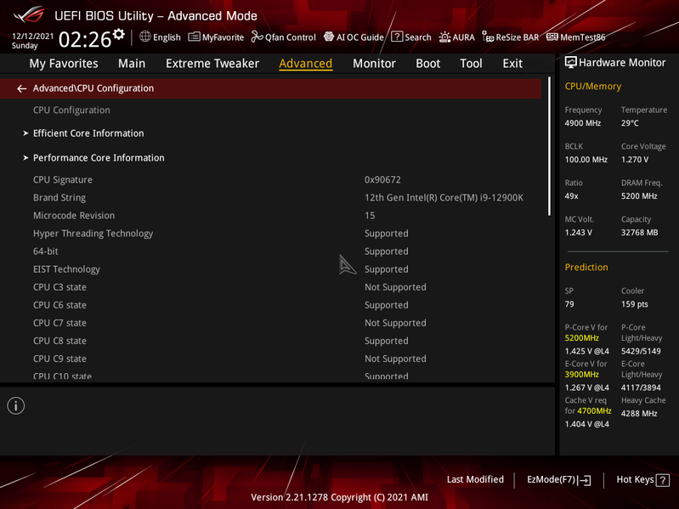Viewport: 679px width, 509px height.
Task: Click the 32768 MB capacity value
Action: tap(639, 233)
